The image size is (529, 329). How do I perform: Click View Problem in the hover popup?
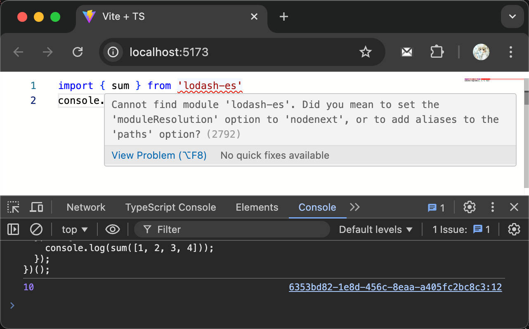coord(159,155)
